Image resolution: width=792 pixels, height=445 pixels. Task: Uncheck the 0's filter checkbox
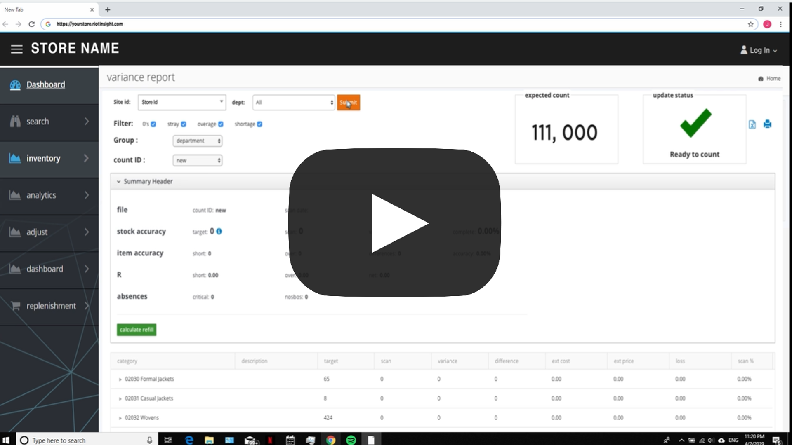click(153, 124)
